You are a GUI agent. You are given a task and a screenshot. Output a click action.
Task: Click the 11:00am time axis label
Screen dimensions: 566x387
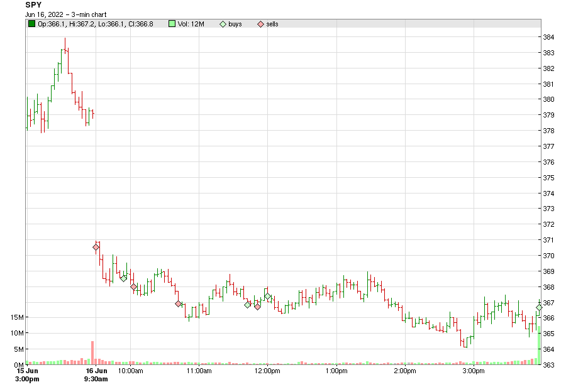[199, 371]
